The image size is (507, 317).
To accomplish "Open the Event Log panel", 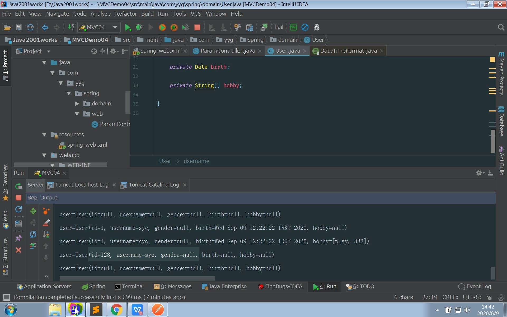I will click(x=475, y=286).
